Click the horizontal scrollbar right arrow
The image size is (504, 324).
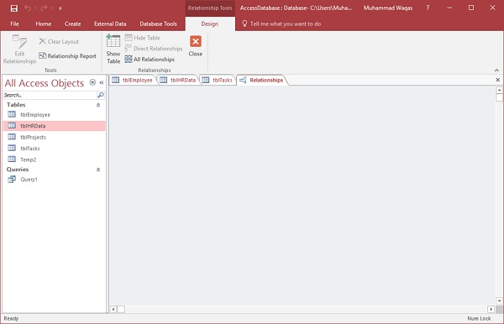491,309
